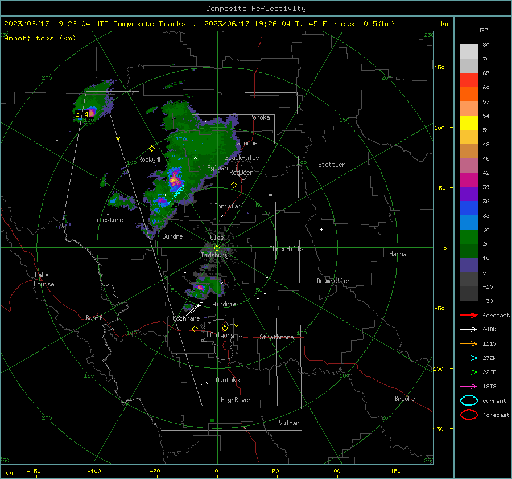Click the Drumheller town label
The width and height of the screenshot is (512, 479).
pos(333,281)
